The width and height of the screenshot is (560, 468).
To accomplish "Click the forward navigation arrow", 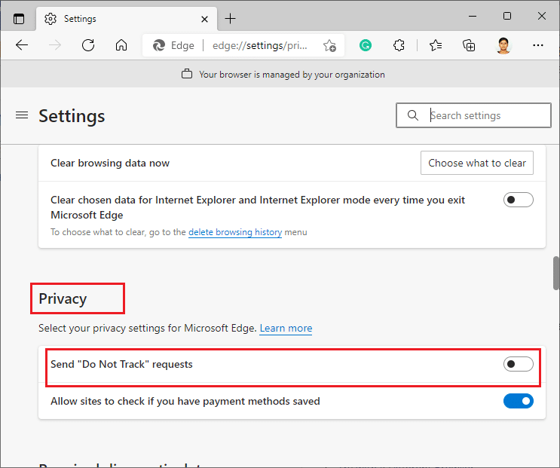I will click(54, 45).
